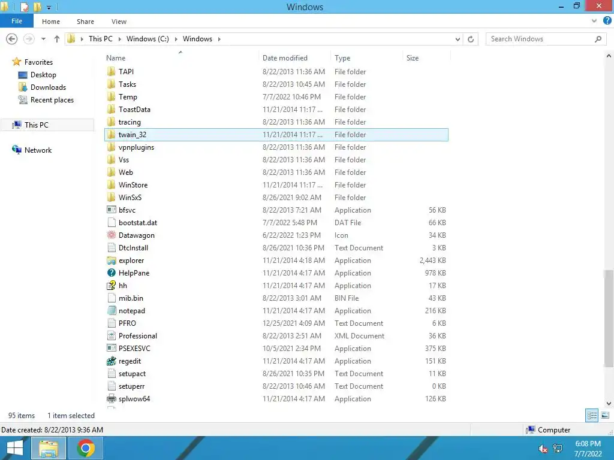The width and height of the screenshot is (614, 460).
Task: Open File Explorer from the taskbar
Action: coord(48,448)
